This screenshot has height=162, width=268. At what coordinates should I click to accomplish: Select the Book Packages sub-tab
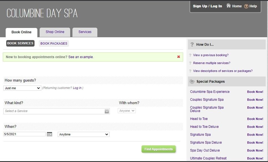click(x=54, y=43)
